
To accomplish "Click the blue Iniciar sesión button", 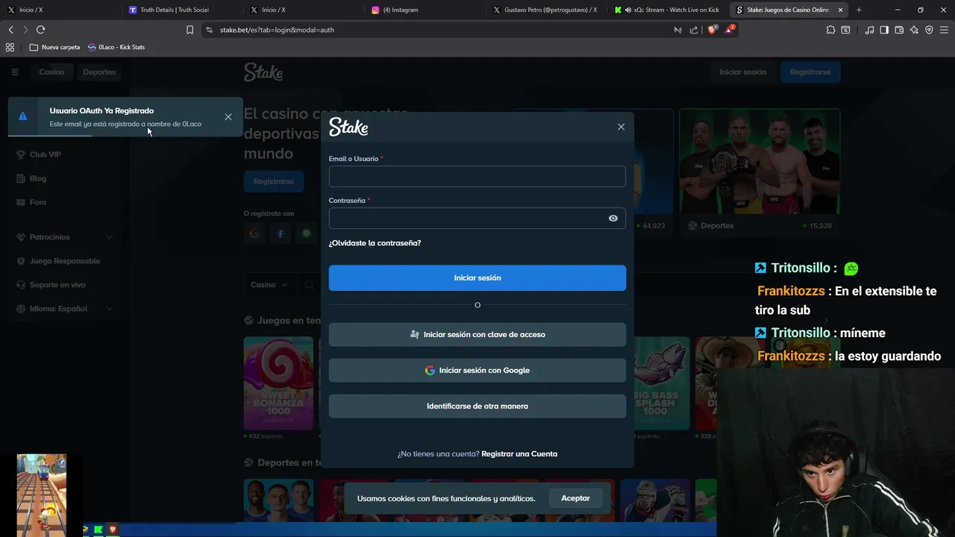I will [477, 277].
